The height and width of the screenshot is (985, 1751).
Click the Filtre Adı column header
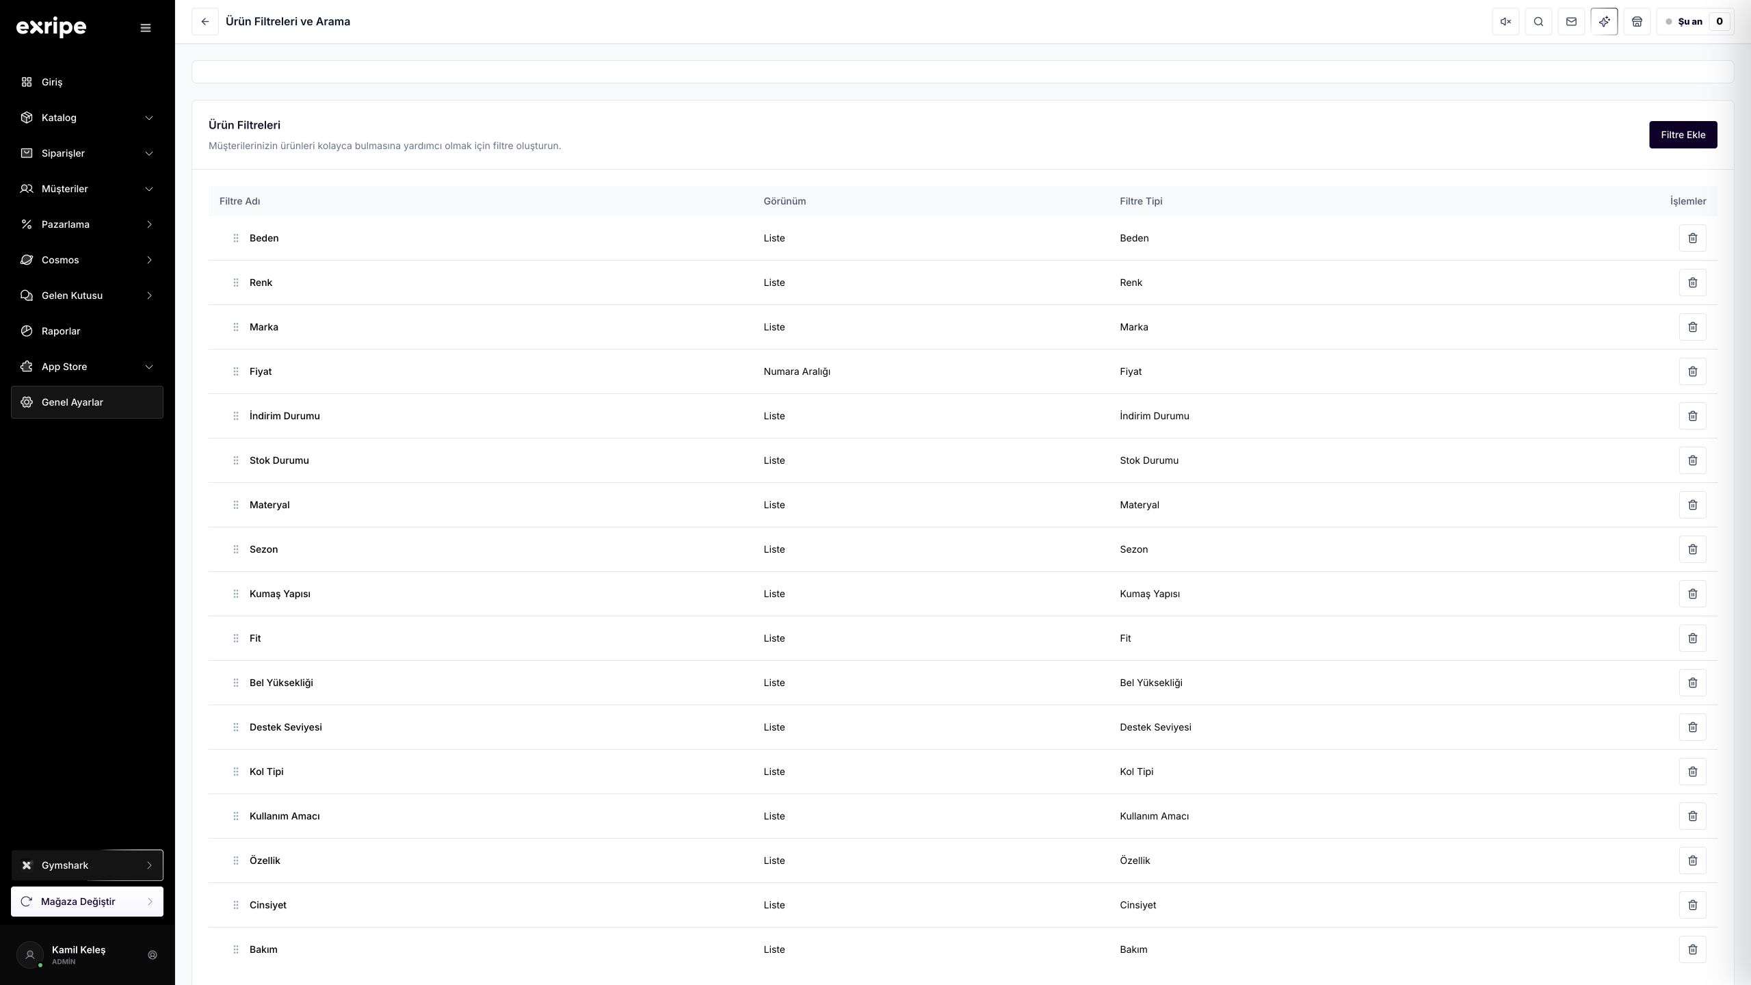coord(239,201)
